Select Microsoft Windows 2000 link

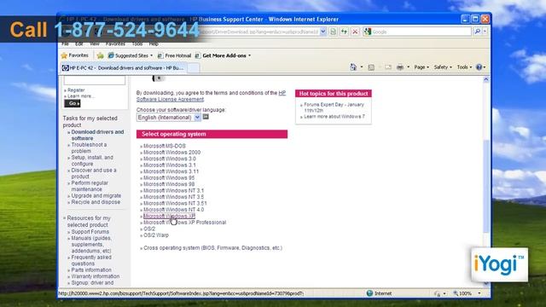171,153
